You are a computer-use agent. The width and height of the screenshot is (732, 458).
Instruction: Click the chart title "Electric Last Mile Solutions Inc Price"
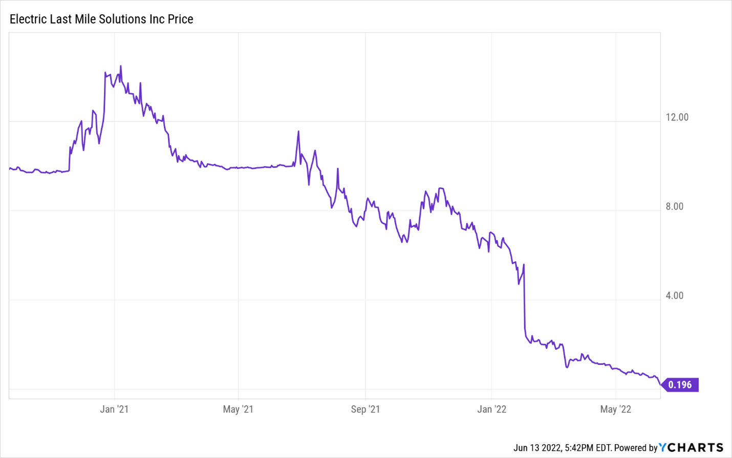point(101,19)
